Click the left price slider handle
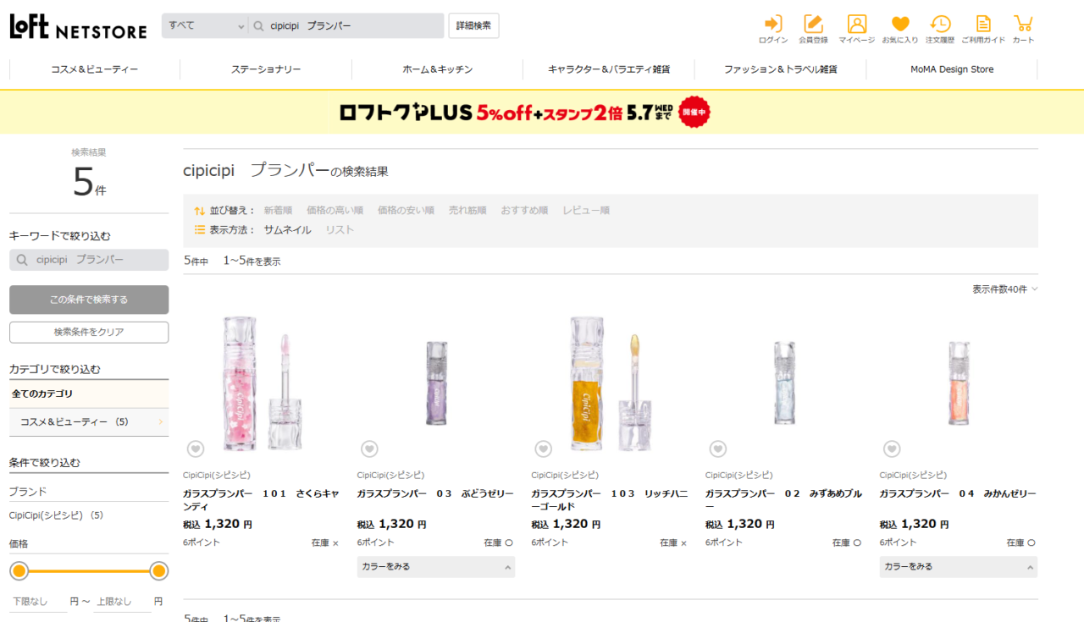 click(x=19, y=571)
